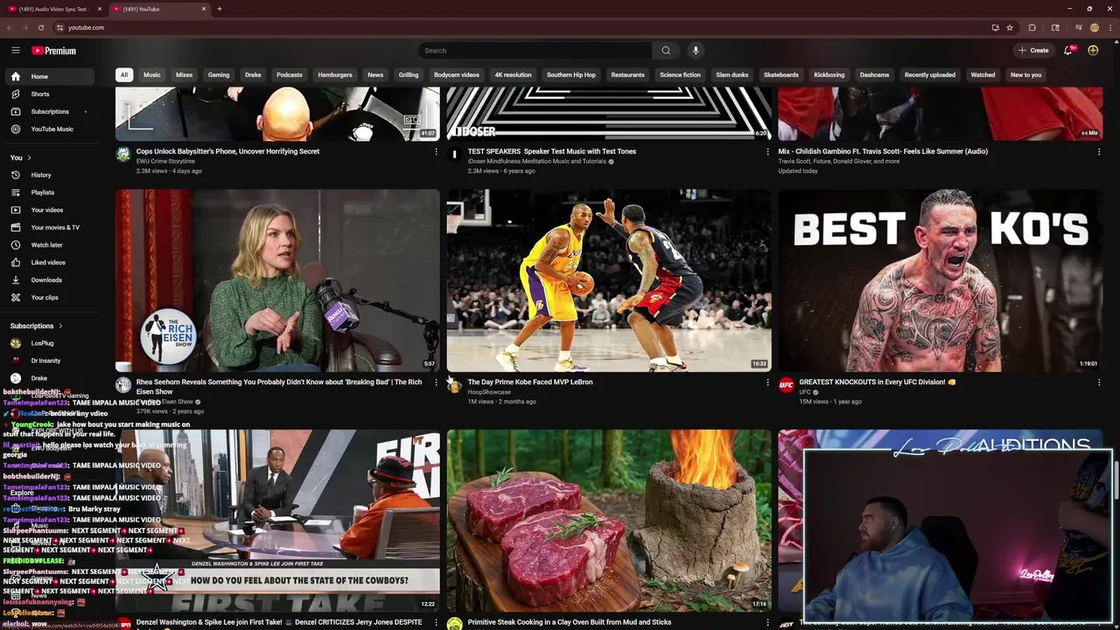Open Your movies & TV
Viewport: 1120px width, 630px height.
tap(51, 227)
